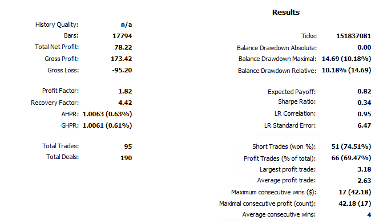Click the Gross Profit value 173.42
The height and width of the screenshot is (224, 375).
(121, 59)
